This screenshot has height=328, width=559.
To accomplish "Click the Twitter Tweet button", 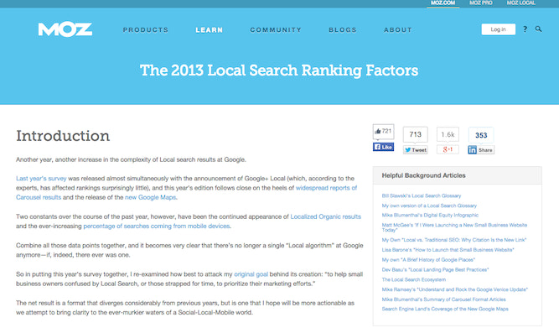I will [416, 150].
